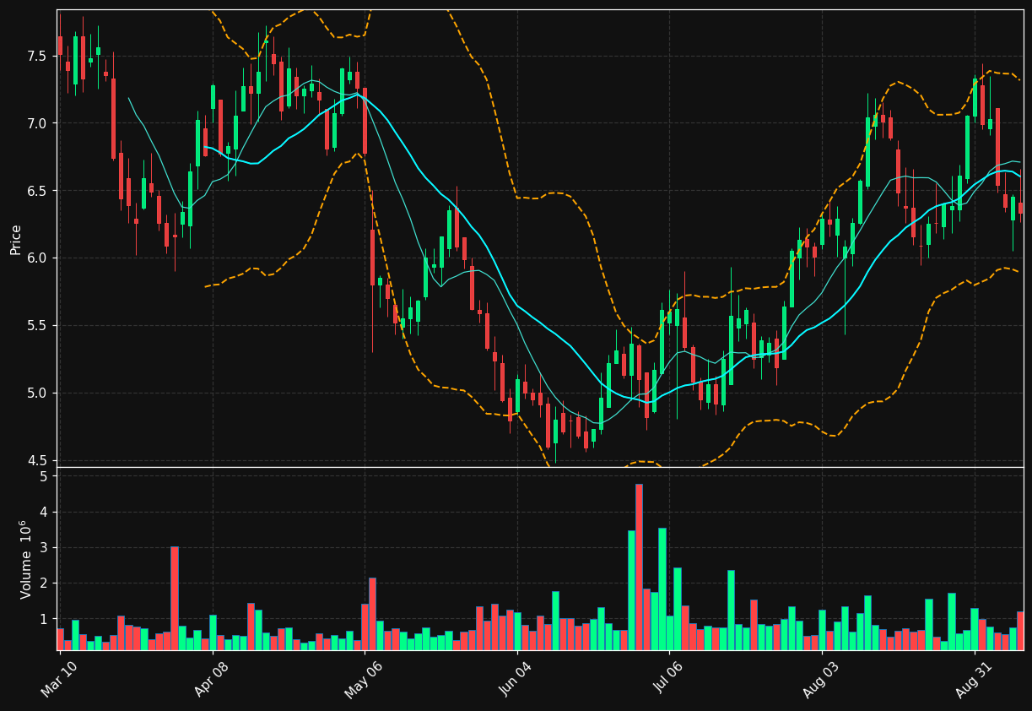The height and width of the screenshot is (711, 1032).
Task: Click the Jun 04 date label
Action: pos(516,680)
